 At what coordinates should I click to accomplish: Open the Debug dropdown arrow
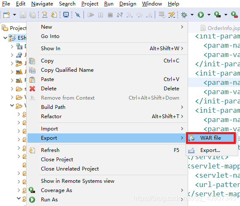[192, 15]
